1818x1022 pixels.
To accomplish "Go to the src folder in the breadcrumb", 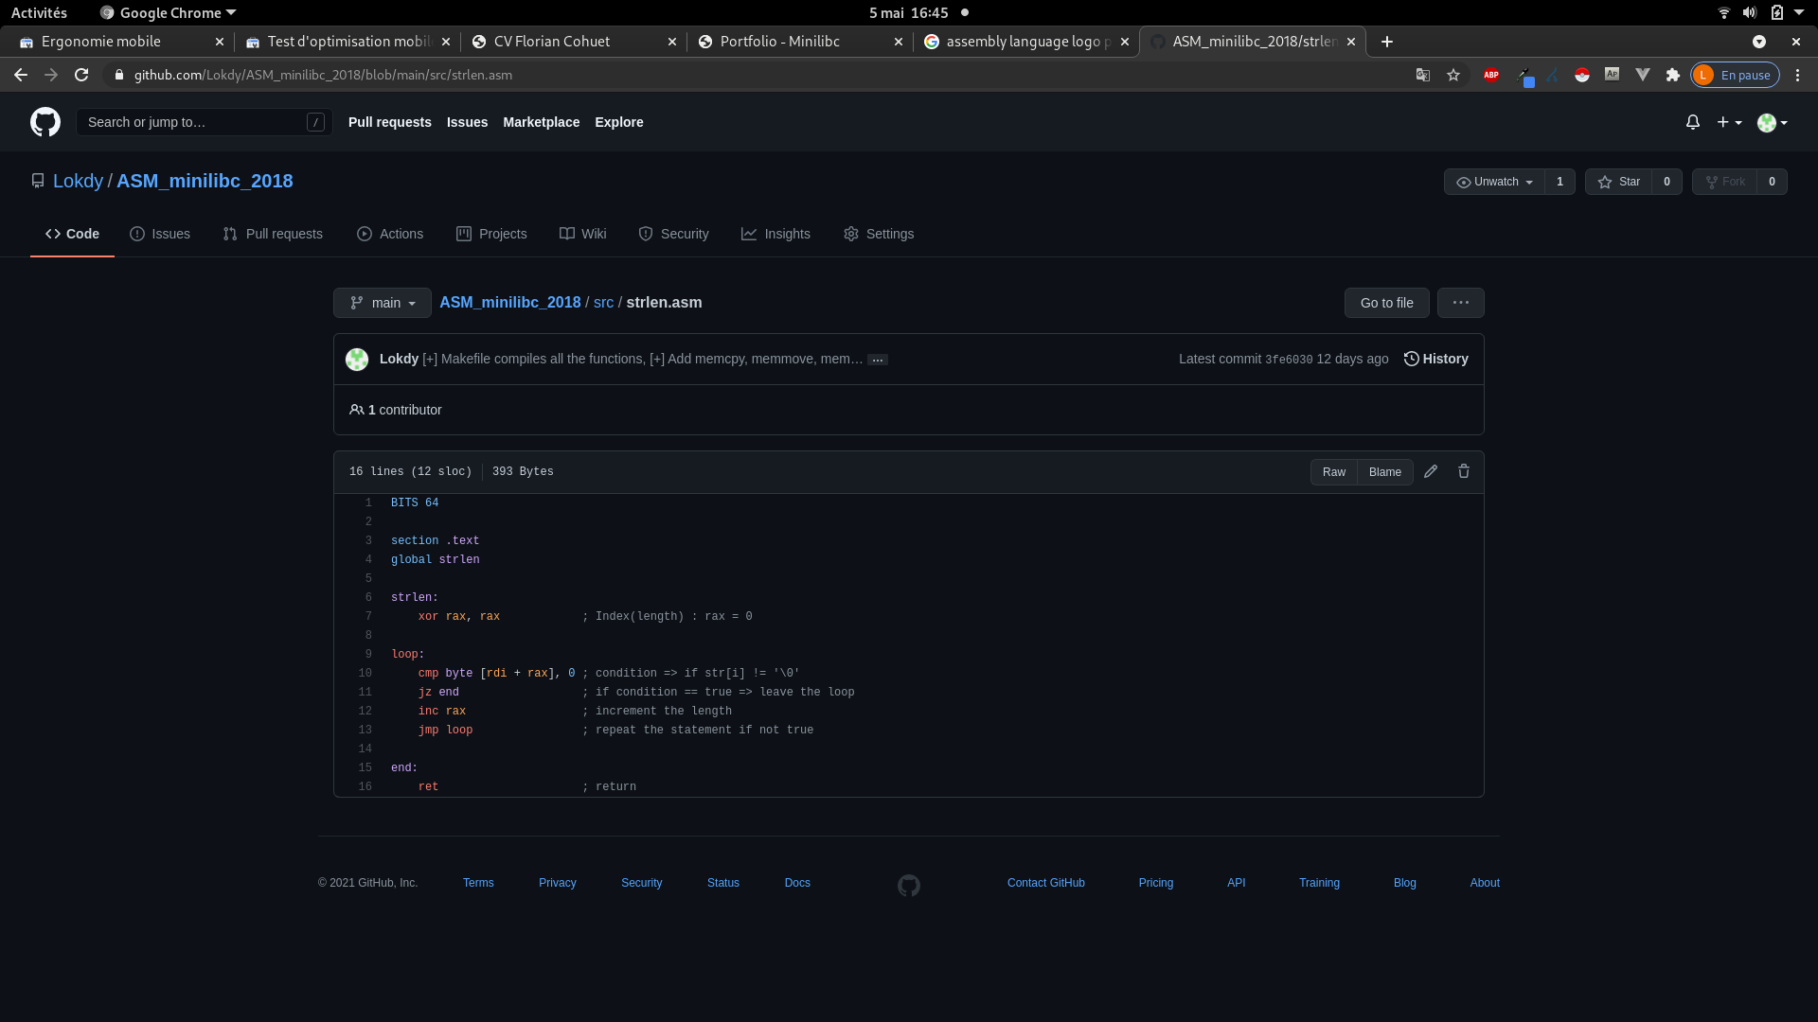I will coord(603,303).
